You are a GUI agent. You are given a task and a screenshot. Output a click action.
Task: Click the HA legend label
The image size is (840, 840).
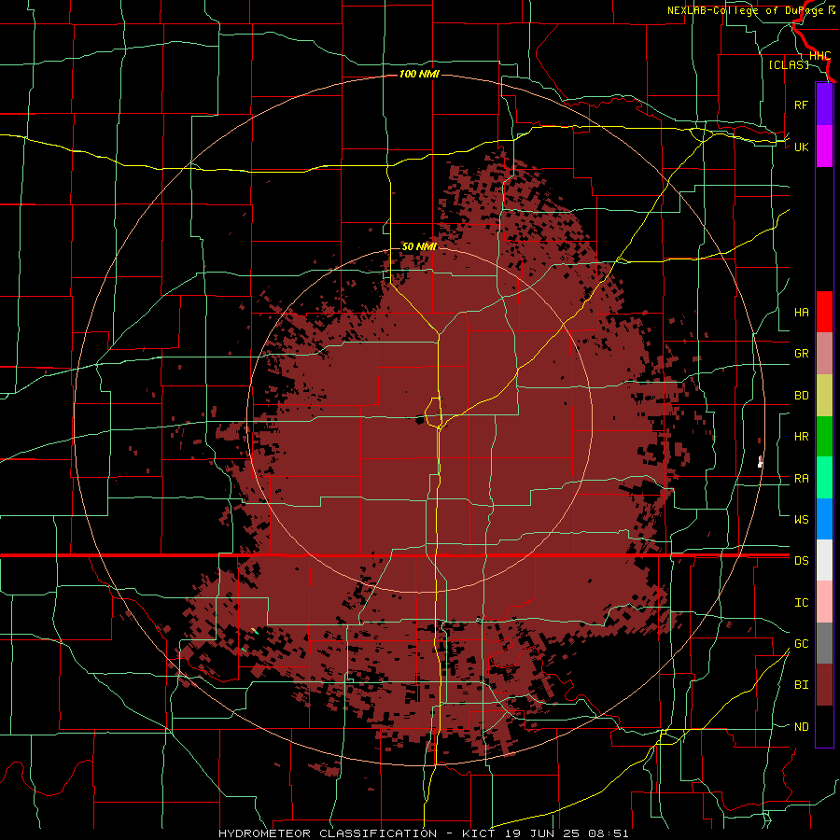tap(801, 313)
